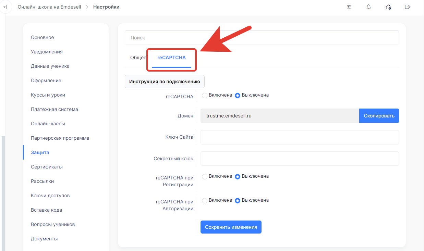Focus the Секретный ключ input field

[x=300, y=159]
